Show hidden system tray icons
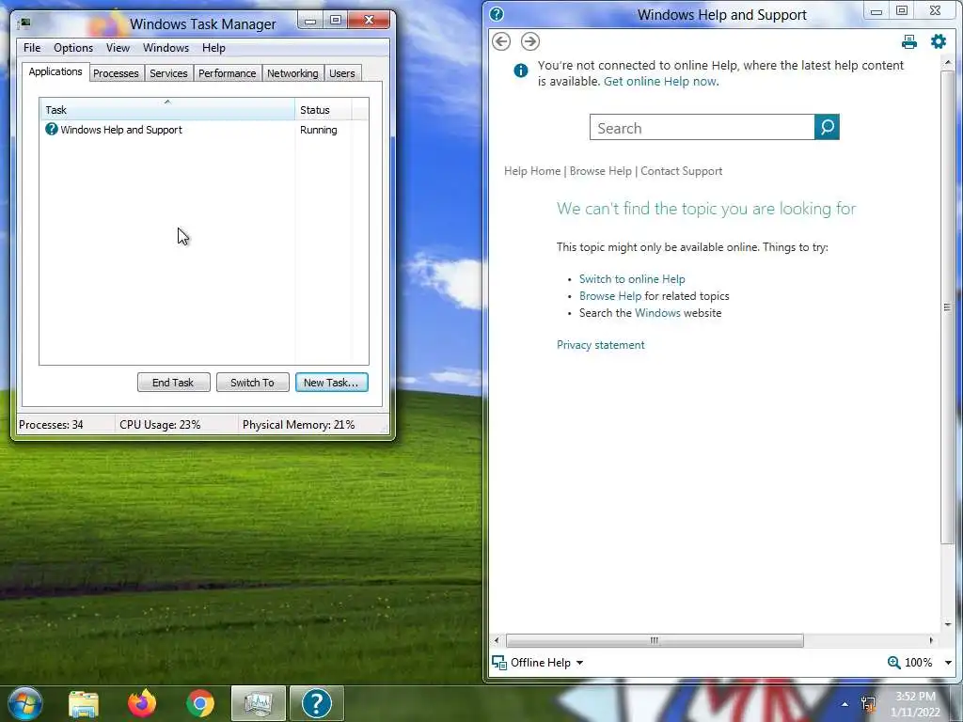The image size is (963, 722). [x=845, y=704]
